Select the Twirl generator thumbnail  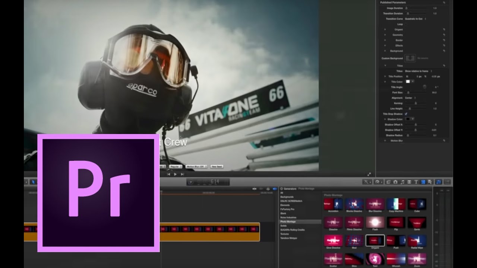click(375, 259)
